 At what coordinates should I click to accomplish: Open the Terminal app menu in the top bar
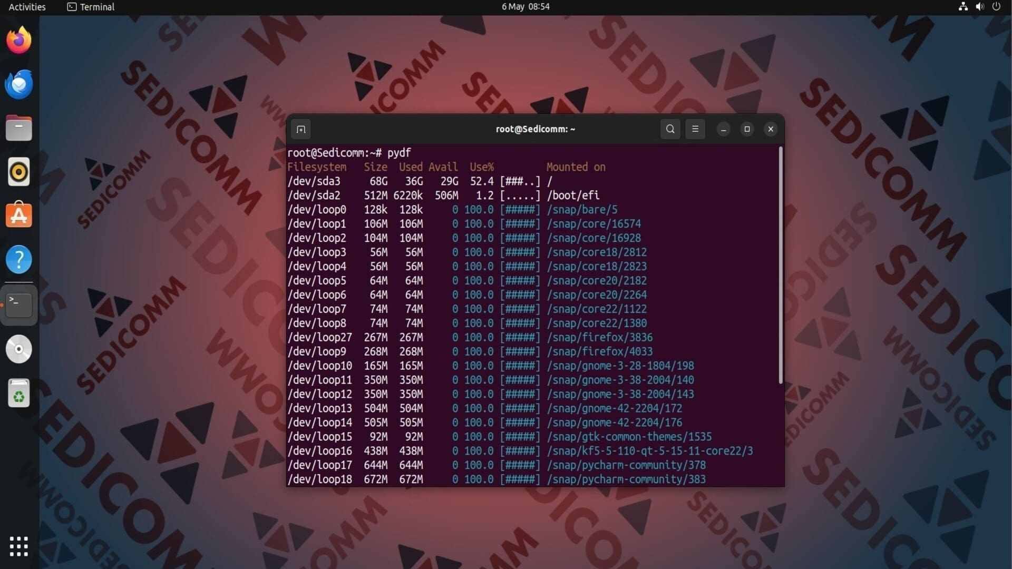tap(91, 7)
